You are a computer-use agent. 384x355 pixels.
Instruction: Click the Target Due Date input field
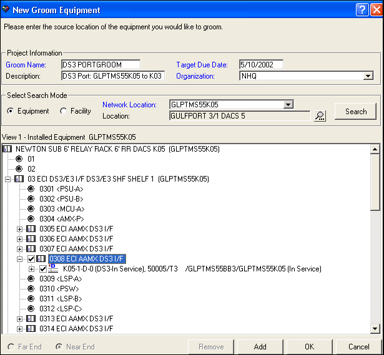click(x=261, y=65)
